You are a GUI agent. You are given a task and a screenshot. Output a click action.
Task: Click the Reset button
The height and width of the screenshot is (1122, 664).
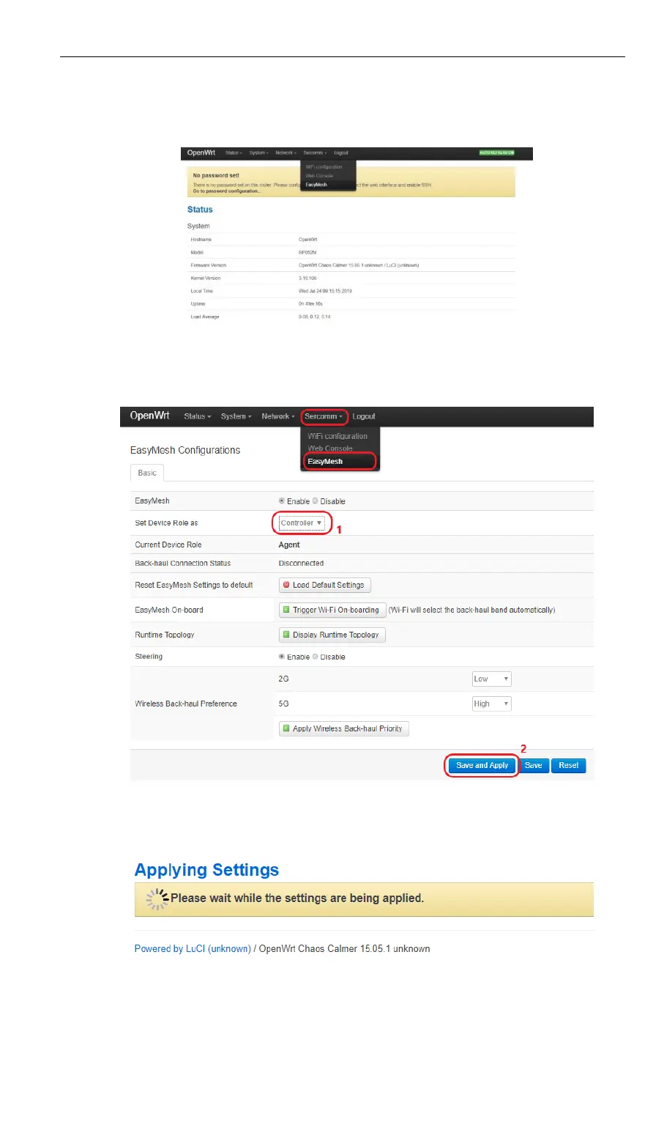[x=569, y=766]
